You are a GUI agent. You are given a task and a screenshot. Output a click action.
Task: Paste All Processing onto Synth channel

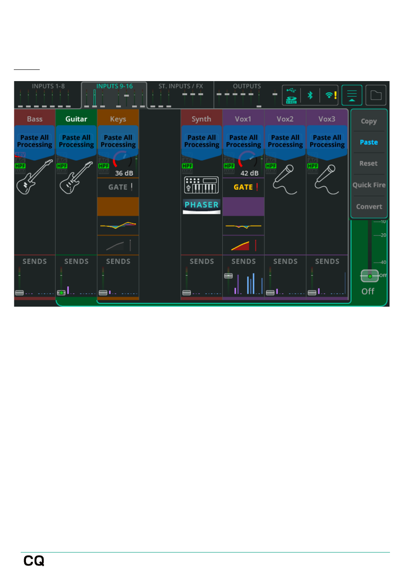(x=202, y=141)
